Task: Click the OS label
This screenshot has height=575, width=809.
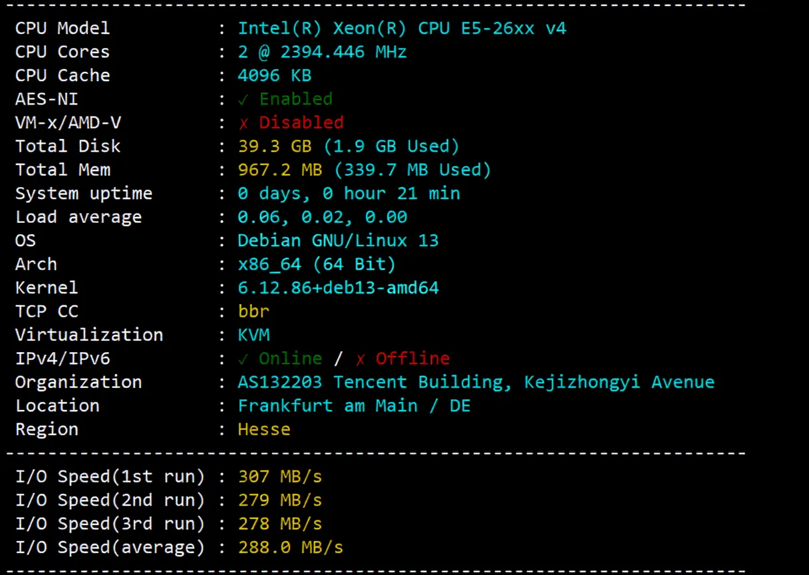Action: [x=25, y=240]
